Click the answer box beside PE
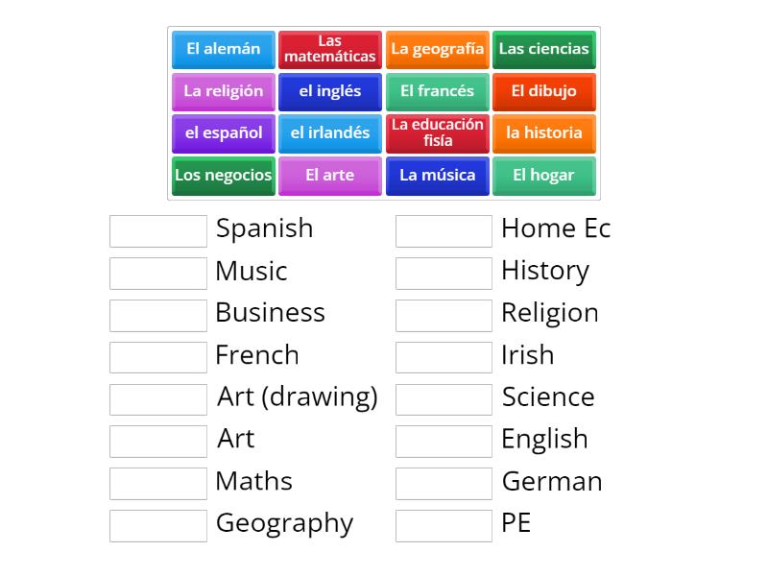768x576 pixels. coord(444,526)
